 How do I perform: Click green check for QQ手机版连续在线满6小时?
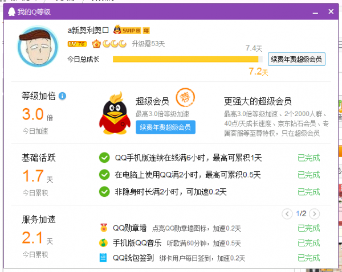tap(104, 158)
